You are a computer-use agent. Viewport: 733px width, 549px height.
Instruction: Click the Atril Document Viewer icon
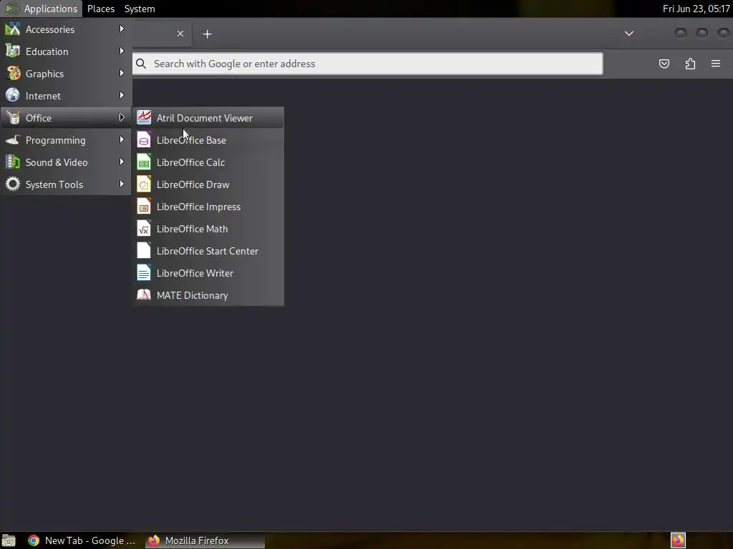coord(144,118)
